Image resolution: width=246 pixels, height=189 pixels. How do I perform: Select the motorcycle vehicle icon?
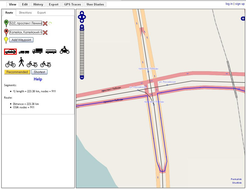point(65,50)
